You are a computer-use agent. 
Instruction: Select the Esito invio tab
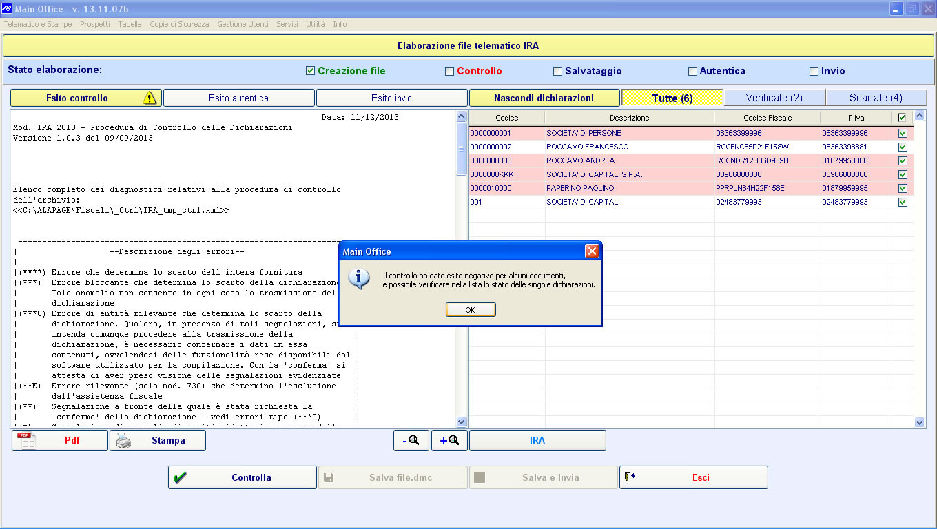coord(391,98)
